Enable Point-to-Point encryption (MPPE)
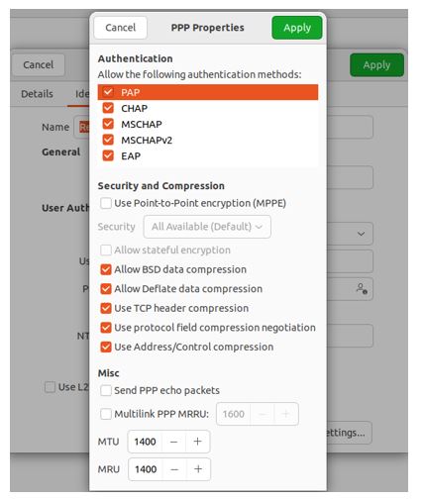The height and width of the screenshot is (501, 424). point(106,203)
